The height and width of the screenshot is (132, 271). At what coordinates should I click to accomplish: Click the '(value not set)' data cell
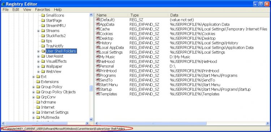(x=182, y=20)
